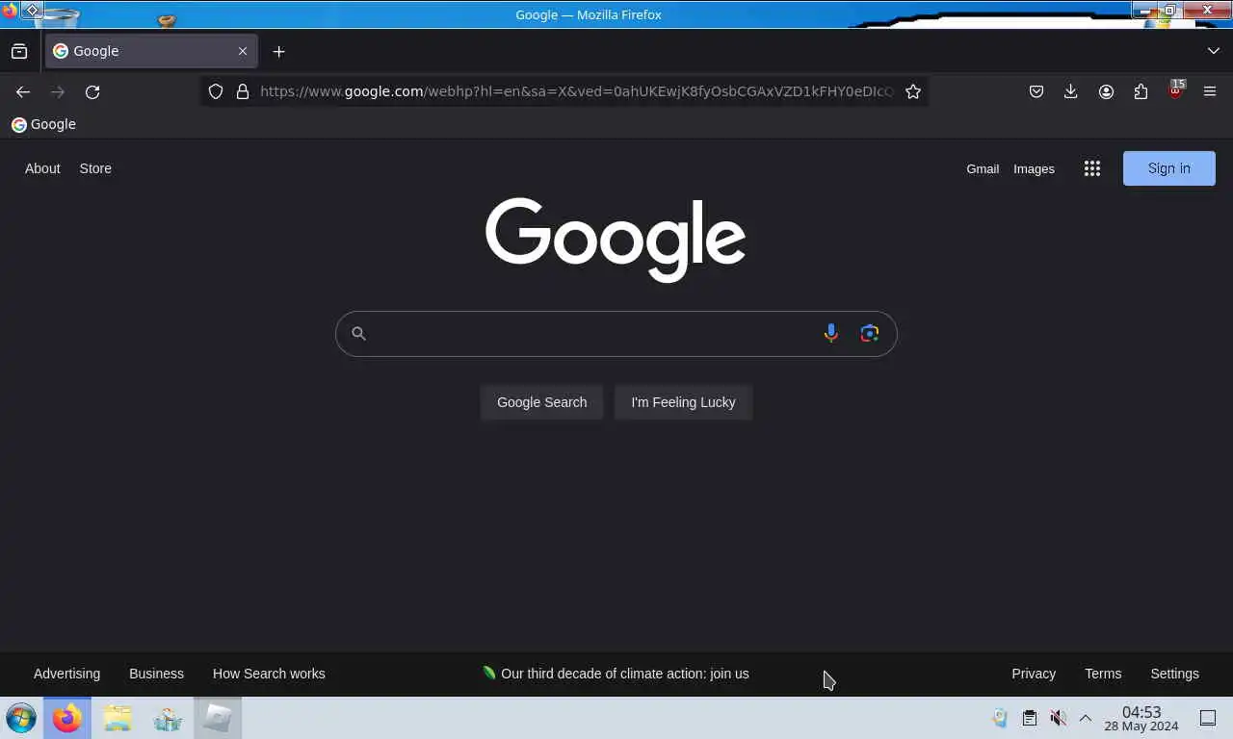This screenshot has height=739, width=1233.
Task: Open the window menu icon in title bar
Action: coord(10,12)
